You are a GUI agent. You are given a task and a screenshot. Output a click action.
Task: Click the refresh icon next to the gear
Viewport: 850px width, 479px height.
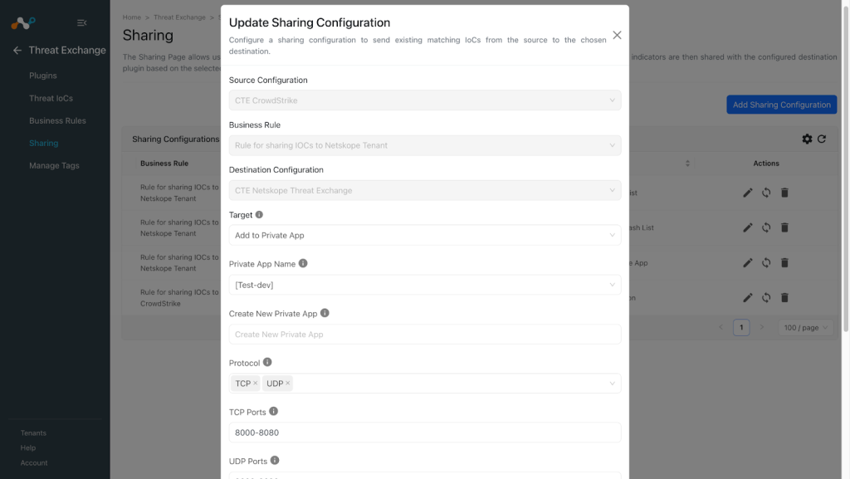[x=822, y=139]
